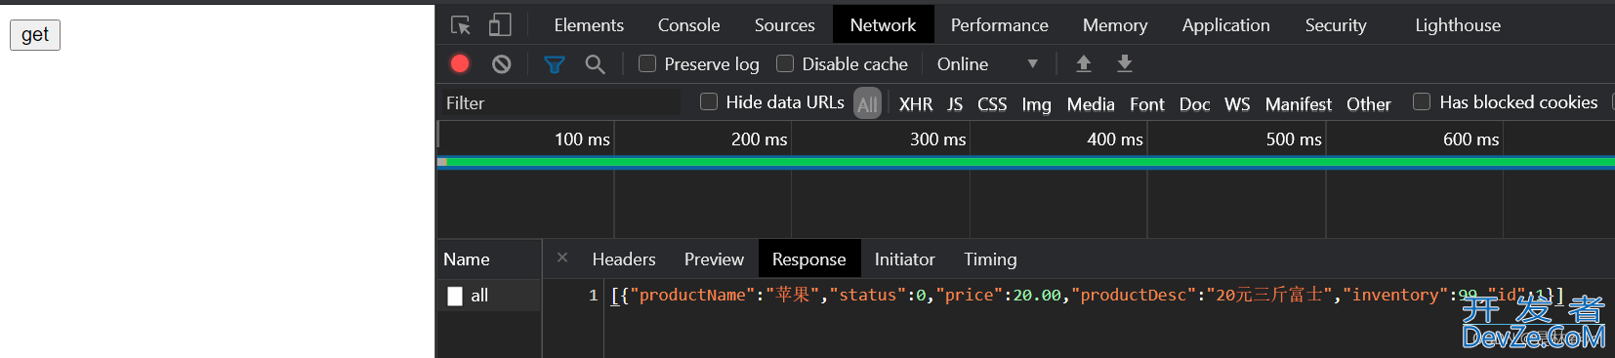Enable the Preserve log checkbox
This screenshot has width=1615, height=358.
click(647, 63)
